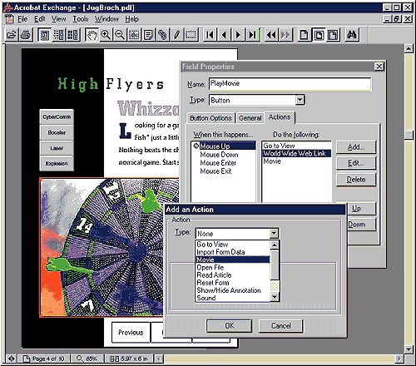Click the dropdown list scroll up arrow
The height and width of the screenshot is (366, 416).
click(275, 245)
